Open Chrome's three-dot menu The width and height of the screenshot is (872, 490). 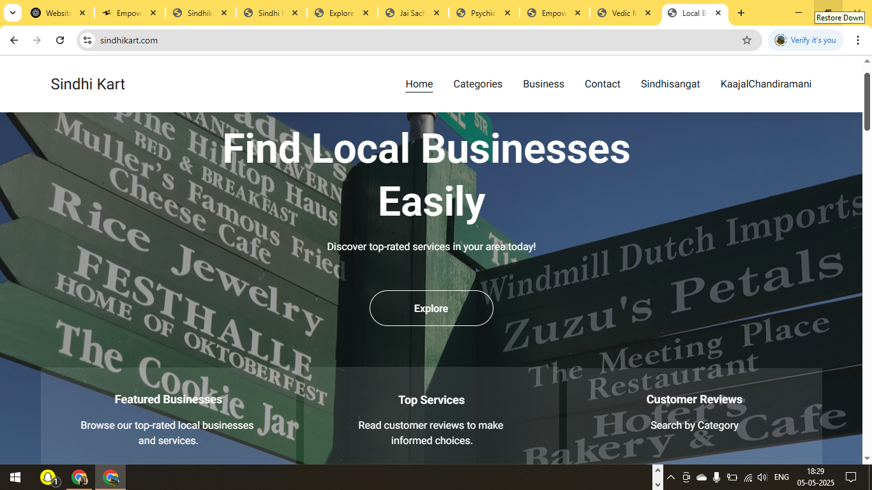[858, 40]
